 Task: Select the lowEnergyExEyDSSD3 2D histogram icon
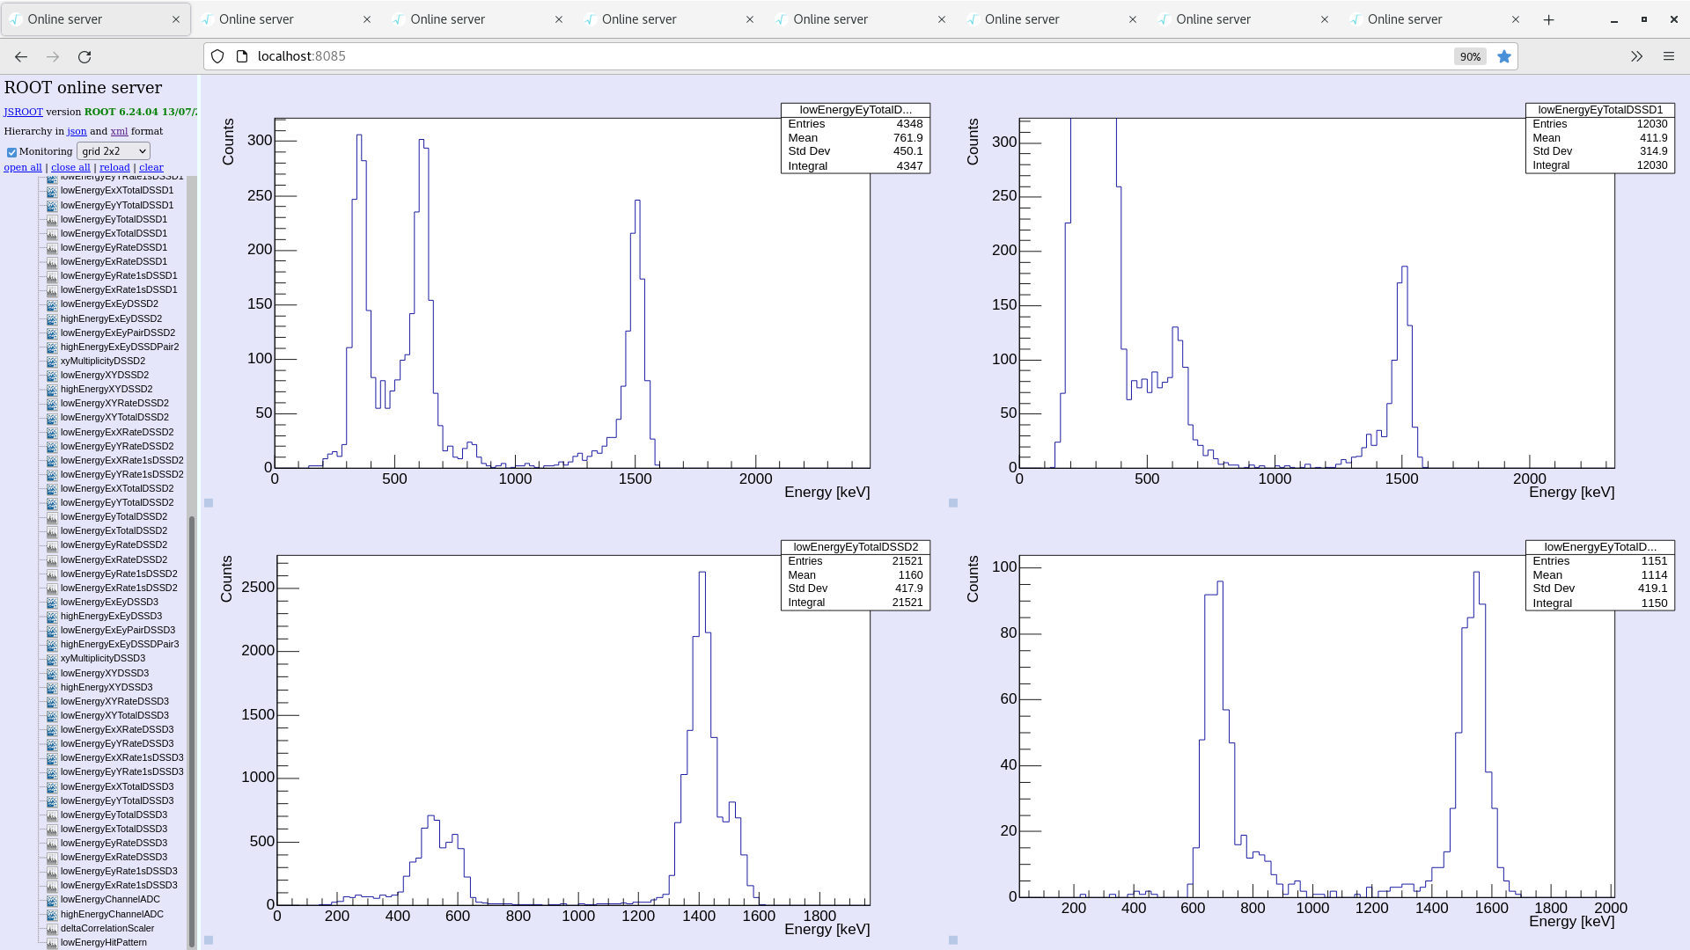click(50, 602)
